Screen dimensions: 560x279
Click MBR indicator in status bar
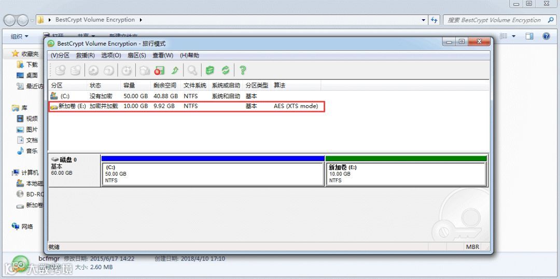472,247
